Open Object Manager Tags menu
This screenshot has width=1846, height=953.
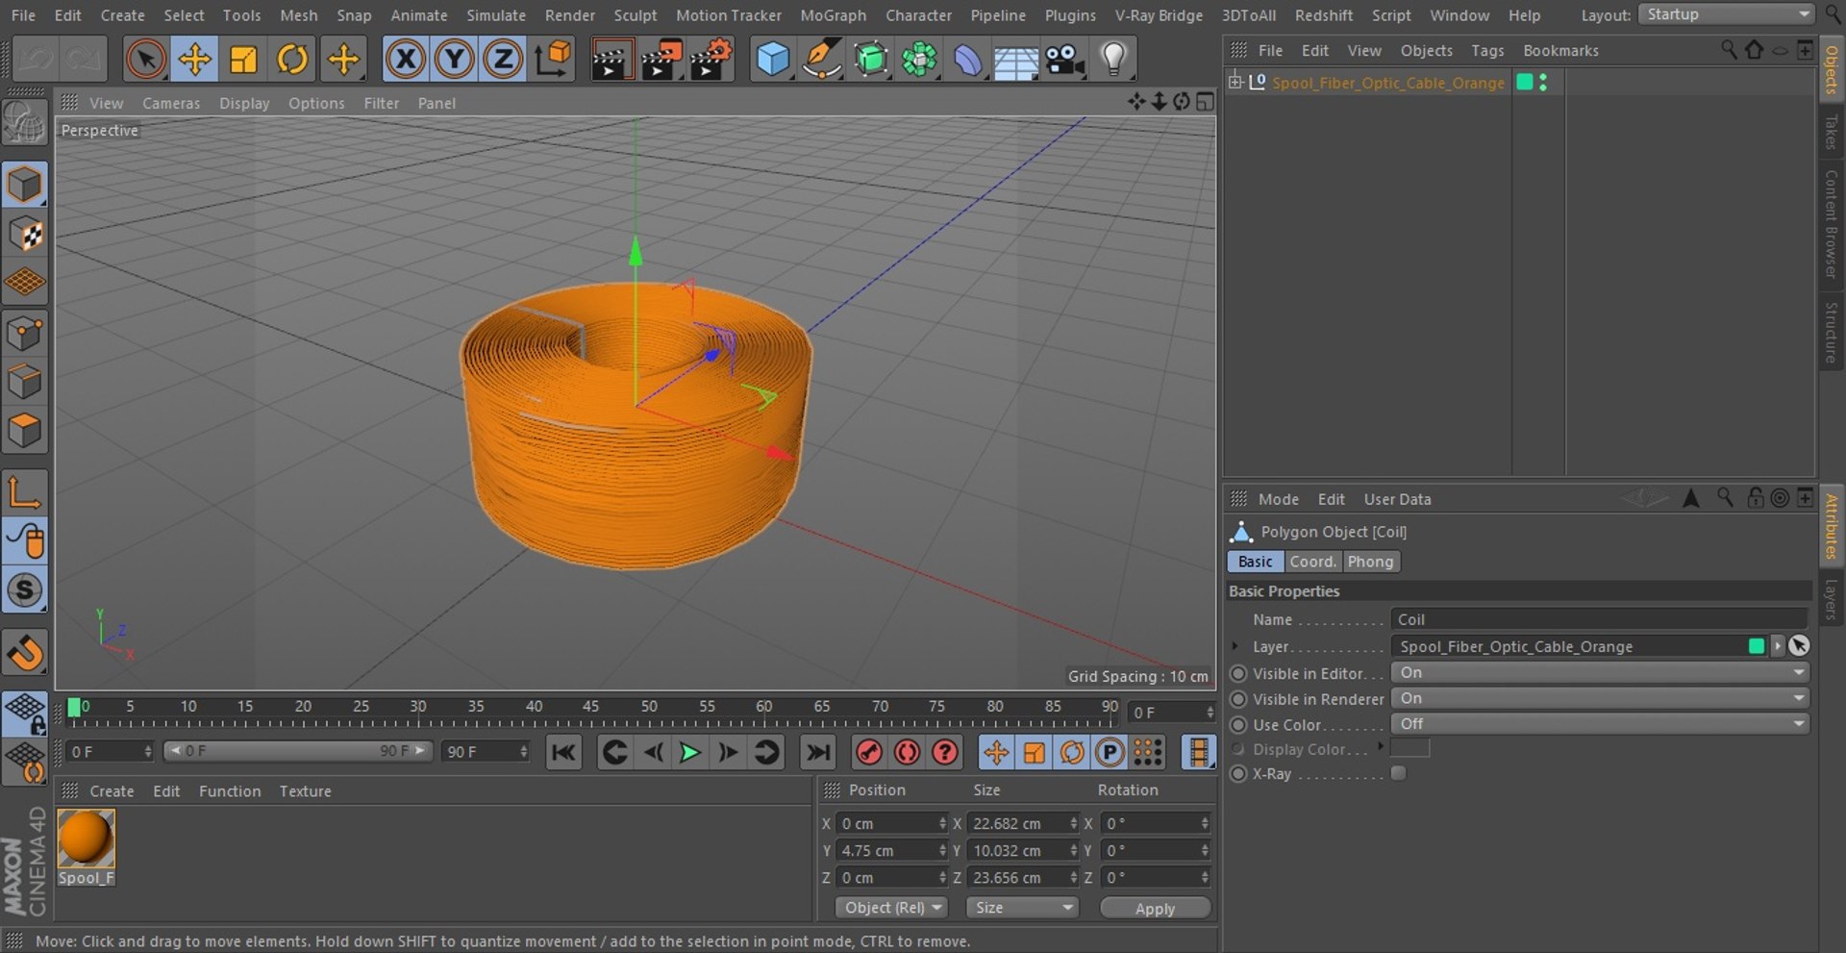tap(1487, 50)
